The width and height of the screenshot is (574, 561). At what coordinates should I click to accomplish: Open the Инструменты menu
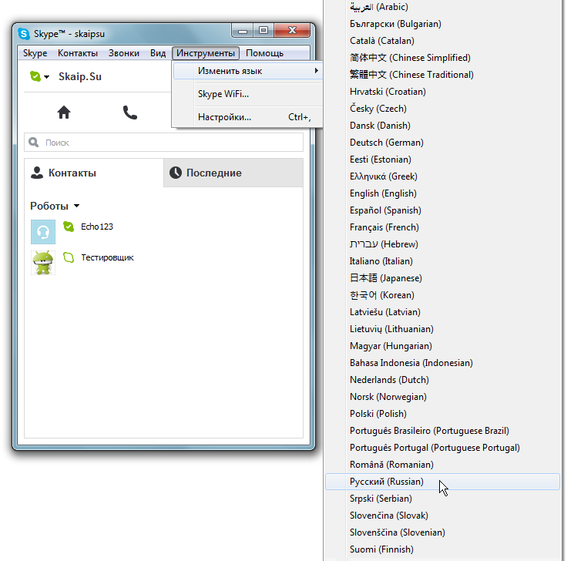(x=206, y=53)
